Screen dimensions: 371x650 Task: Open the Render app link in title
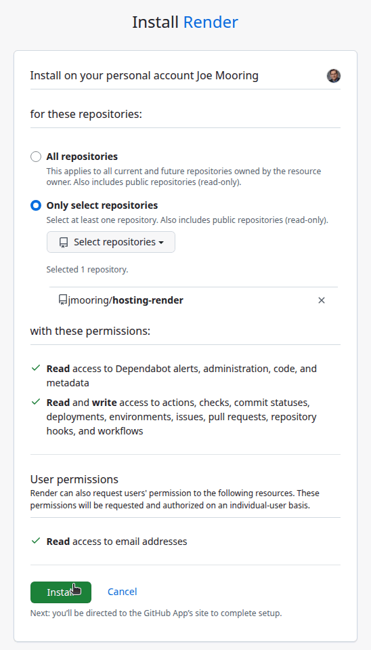click(x=211, y=22)
